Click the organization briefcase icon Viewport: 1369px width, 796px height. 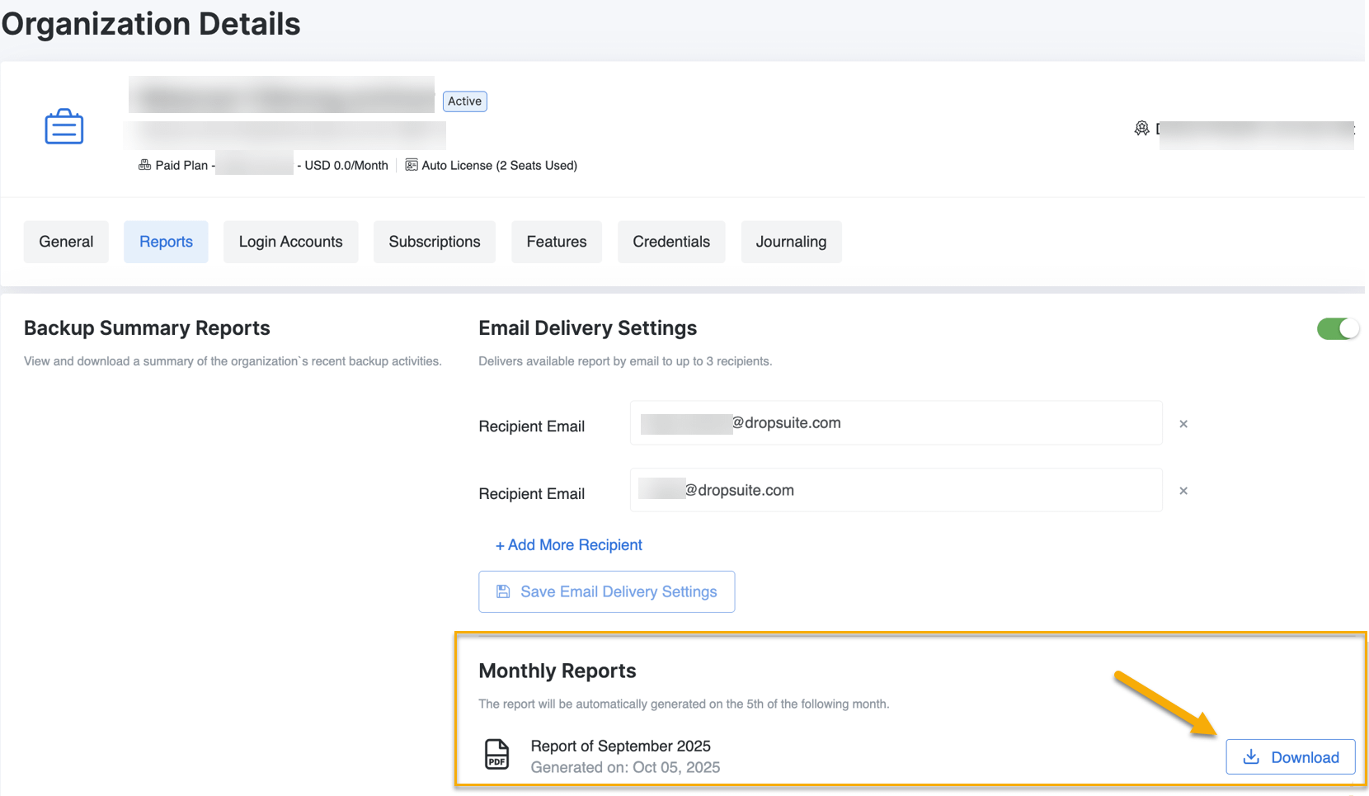tap(64, 127)
